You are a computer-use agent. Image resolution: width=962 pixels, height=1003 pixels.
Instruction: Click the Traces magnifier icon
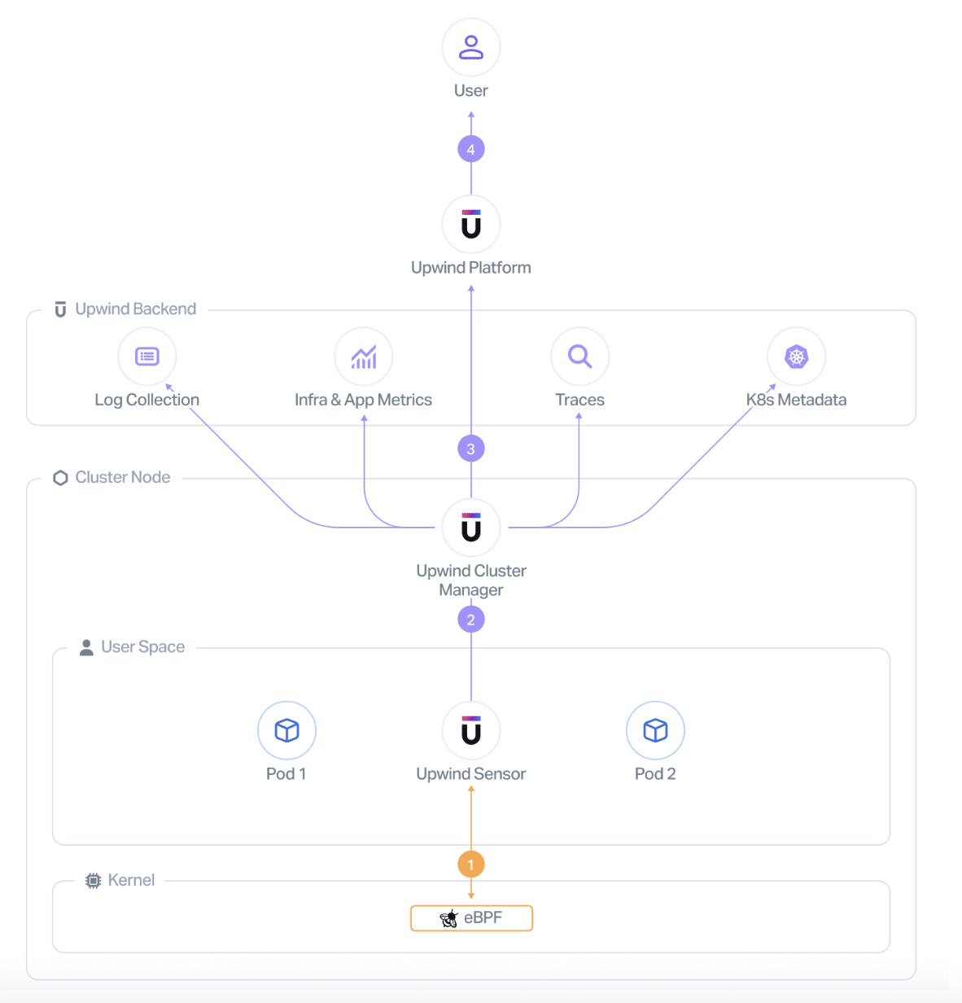(580, 357)
